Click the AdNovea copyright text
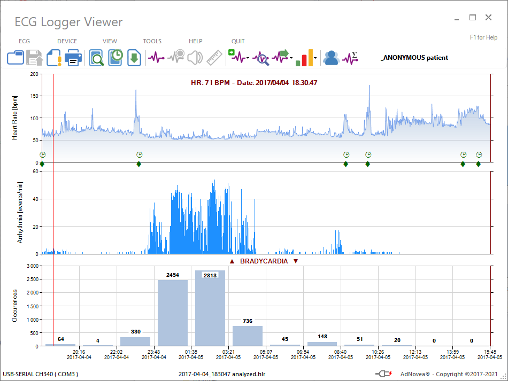The width and height of the screenshot is (508, 381). 449,374
